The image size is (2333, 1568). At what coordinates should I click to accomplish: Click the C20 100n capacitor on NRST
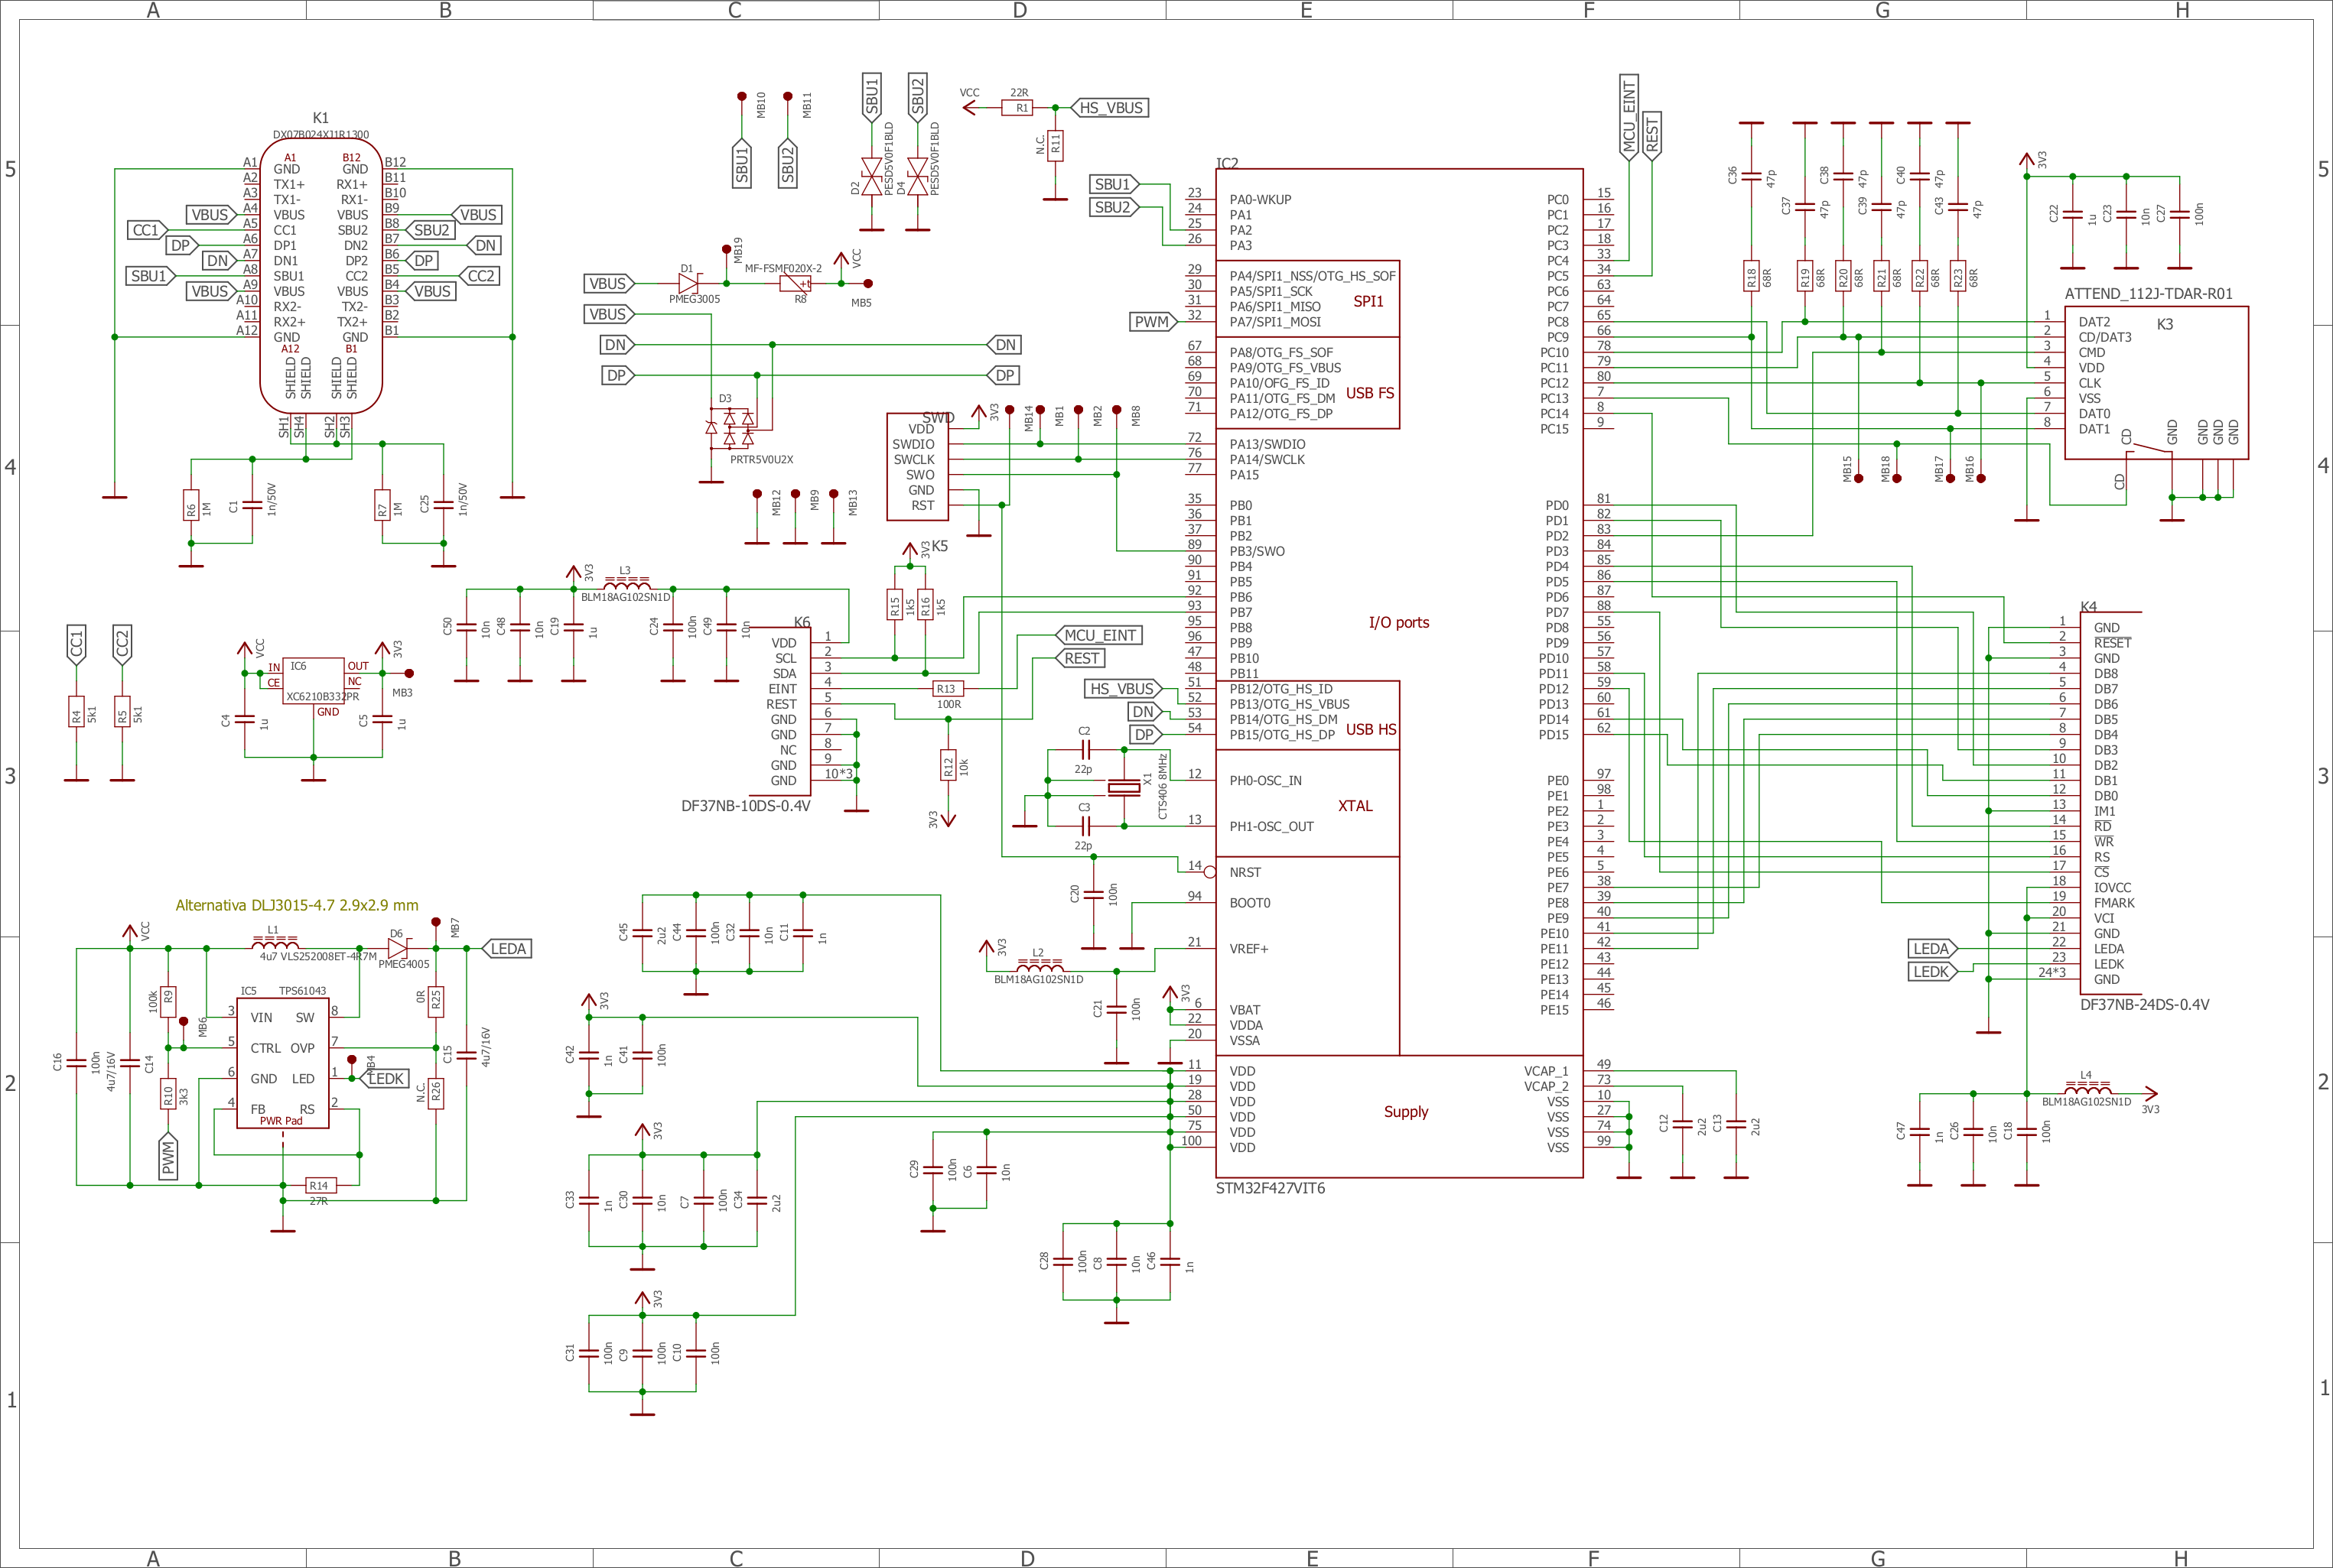click(1095, 894)
